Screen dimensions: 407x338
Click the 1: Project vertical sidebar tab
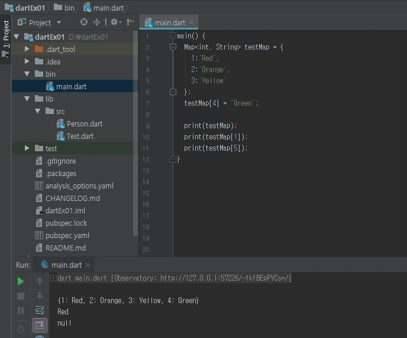click(6, 34)
